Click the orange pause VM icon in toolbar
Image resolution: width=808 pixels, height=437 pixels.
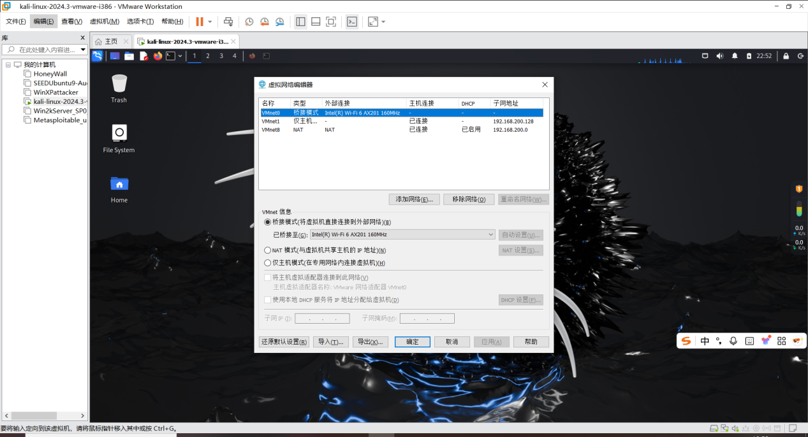(x=200, y=22)
